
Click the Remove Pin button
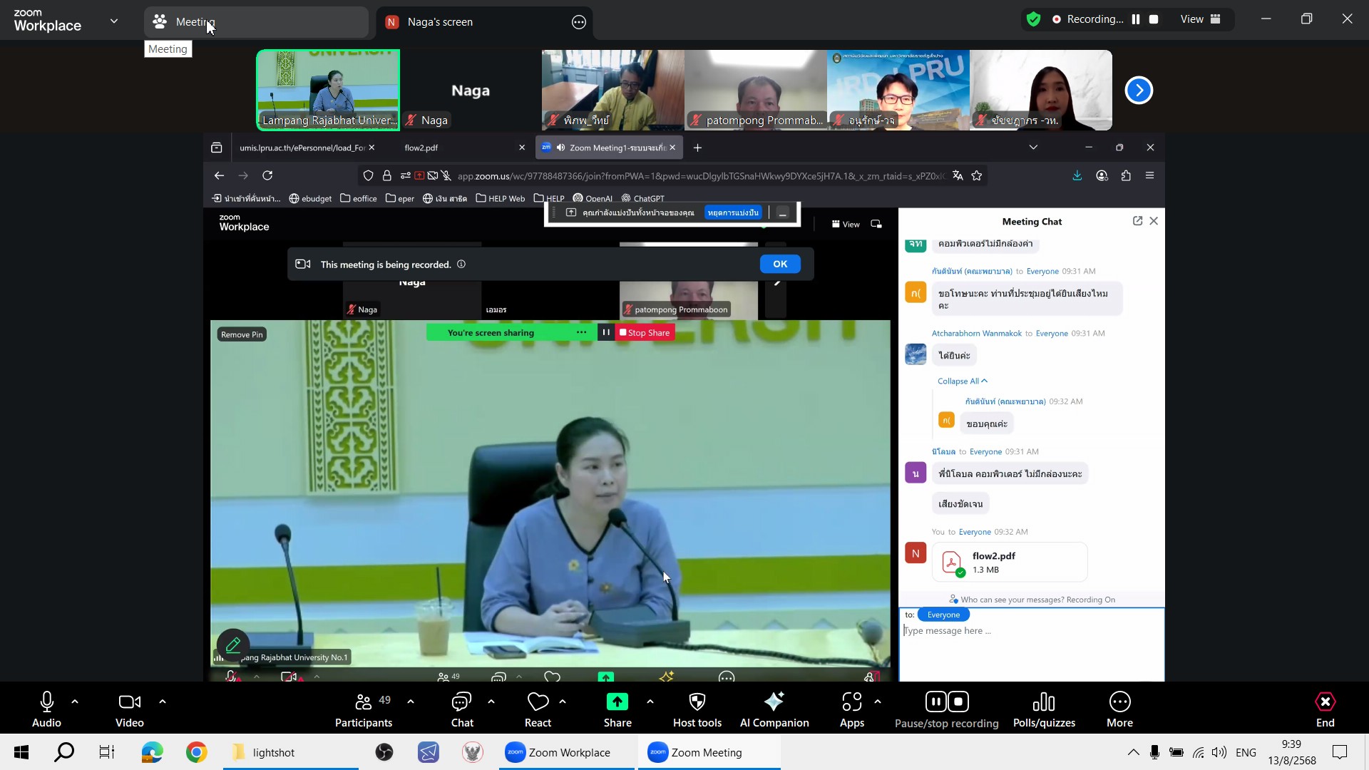pos(242,334)
